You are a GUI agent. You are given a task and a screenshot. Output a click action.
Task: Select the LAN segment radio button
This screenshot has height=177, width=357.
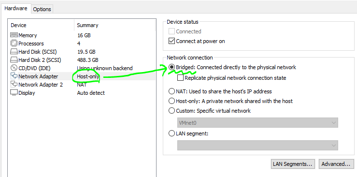(x=171, y=133)
